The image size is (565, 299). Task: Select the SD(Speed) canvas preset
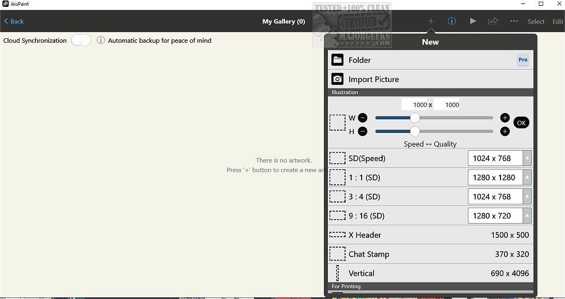click(431, 158)
